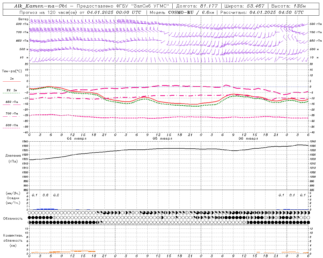This screenshot has width=323, height=258.
Task: Click the '10 м' wind level label on left
Action: (24, 57)
